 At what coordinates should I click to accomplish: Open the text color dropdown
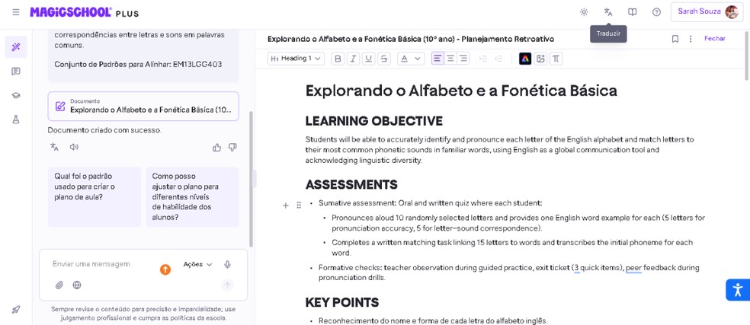point(411,59)
